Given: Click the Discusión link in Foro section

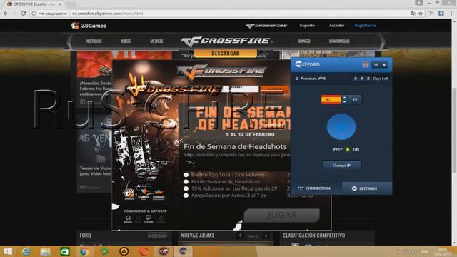Looking at the screenshot, I should pos(157,236).
